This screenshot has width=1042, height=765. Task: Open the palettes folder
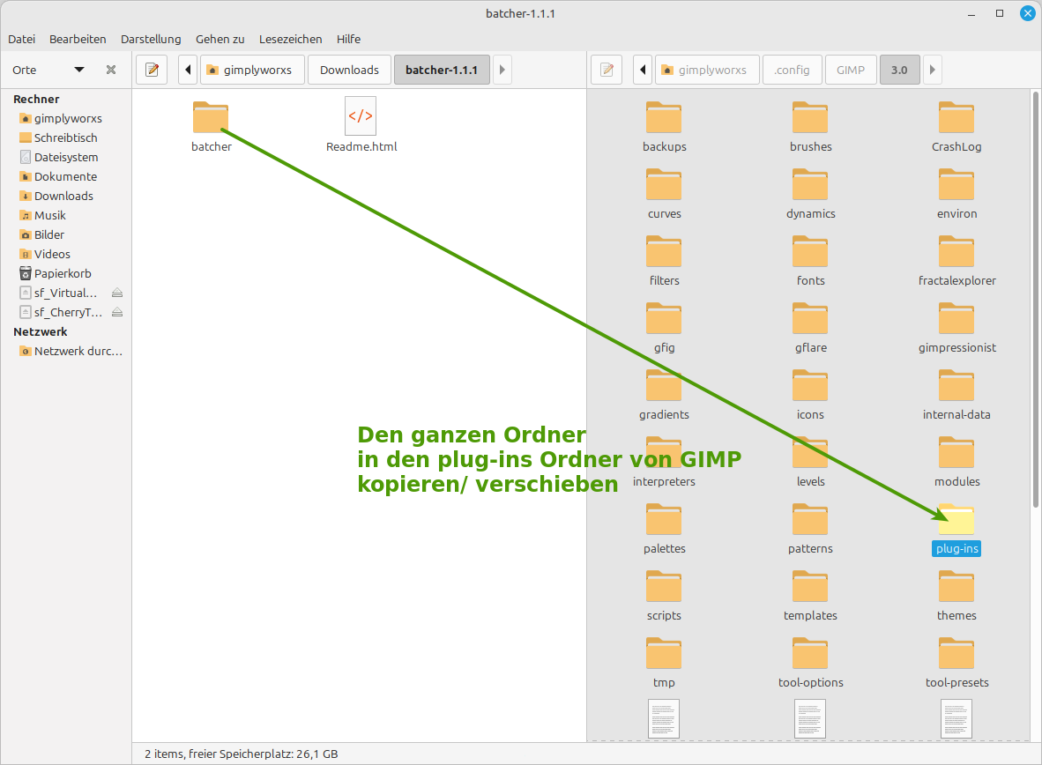tap(664, 520)
